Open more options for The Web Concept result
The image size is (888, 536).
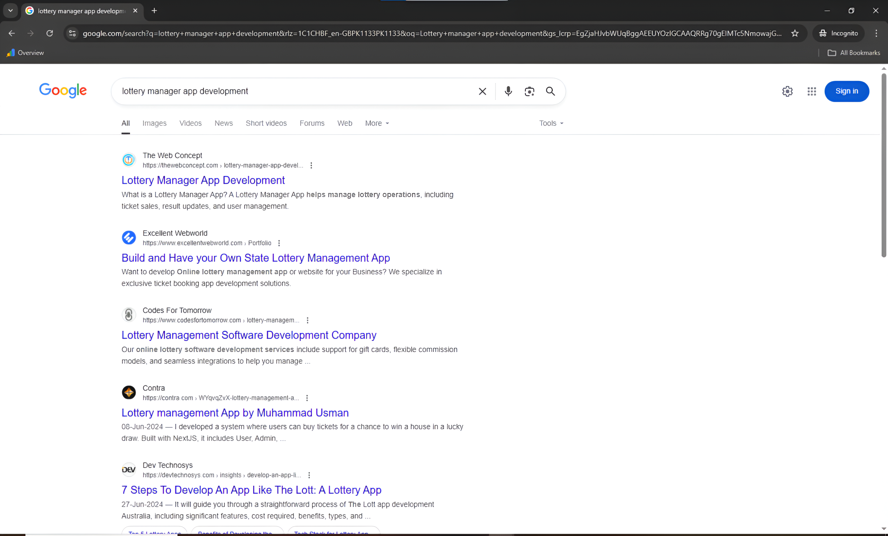pos(311,165)
